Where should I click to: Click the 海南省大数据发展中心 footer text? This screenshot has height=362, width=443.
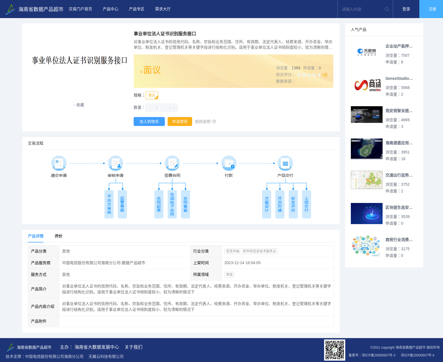point(97,347)
